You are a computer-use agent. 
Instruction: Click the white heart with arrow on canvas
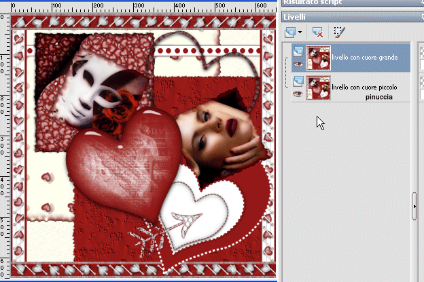tap(200, 213)
